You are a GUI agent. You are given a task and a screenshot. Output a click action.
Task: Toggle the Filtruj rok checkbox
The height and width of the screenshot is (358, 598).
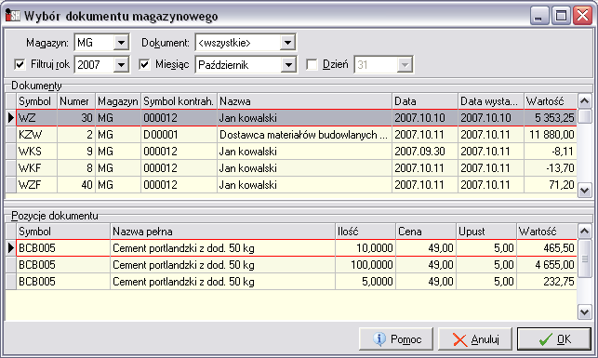[x=20, y=64]
